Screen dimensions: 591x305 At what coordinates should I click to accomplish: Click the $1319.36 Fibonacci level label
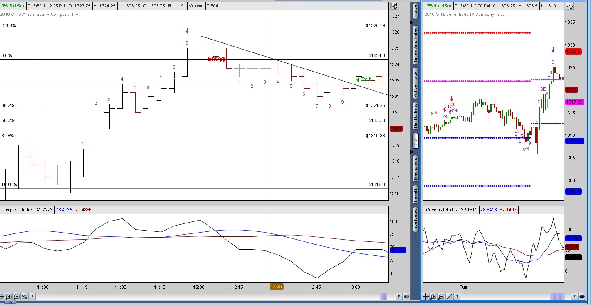(x=376, y=136)
